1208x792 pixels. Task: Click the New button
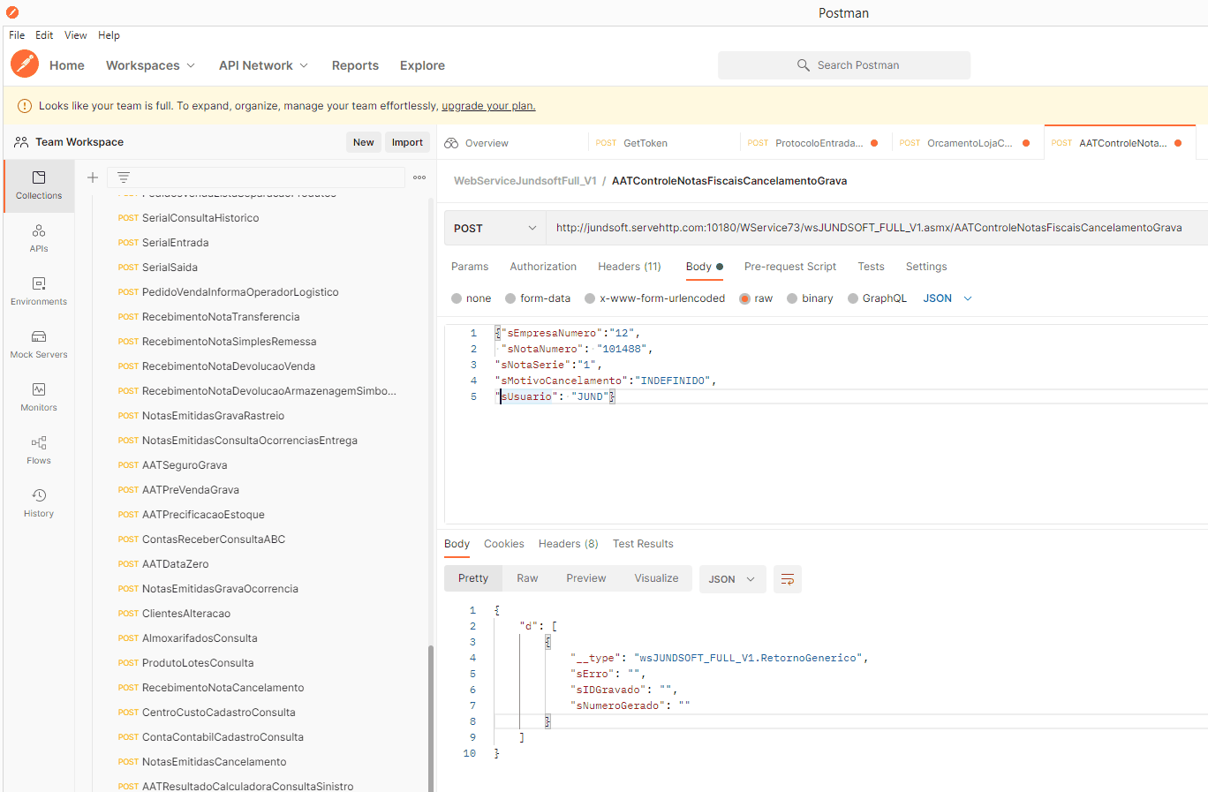(364, 142)
